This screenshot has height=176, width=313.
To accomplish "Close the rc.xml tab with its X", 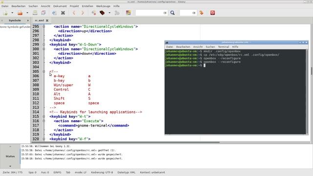I will click(x=47, y=21).
